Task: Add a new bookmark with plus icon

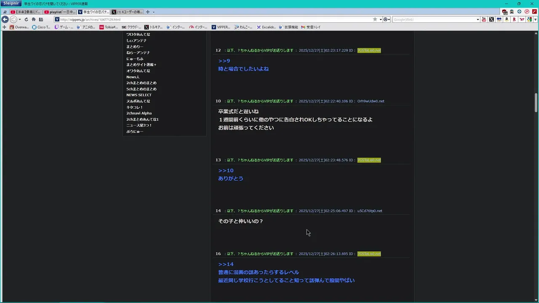Action: [x=4, y=27]
